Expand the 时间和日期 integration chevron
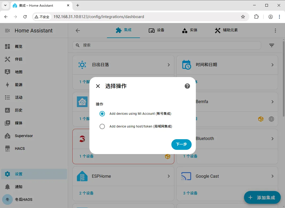The width and height of the screenshot is (285, 208). [272, 65]
